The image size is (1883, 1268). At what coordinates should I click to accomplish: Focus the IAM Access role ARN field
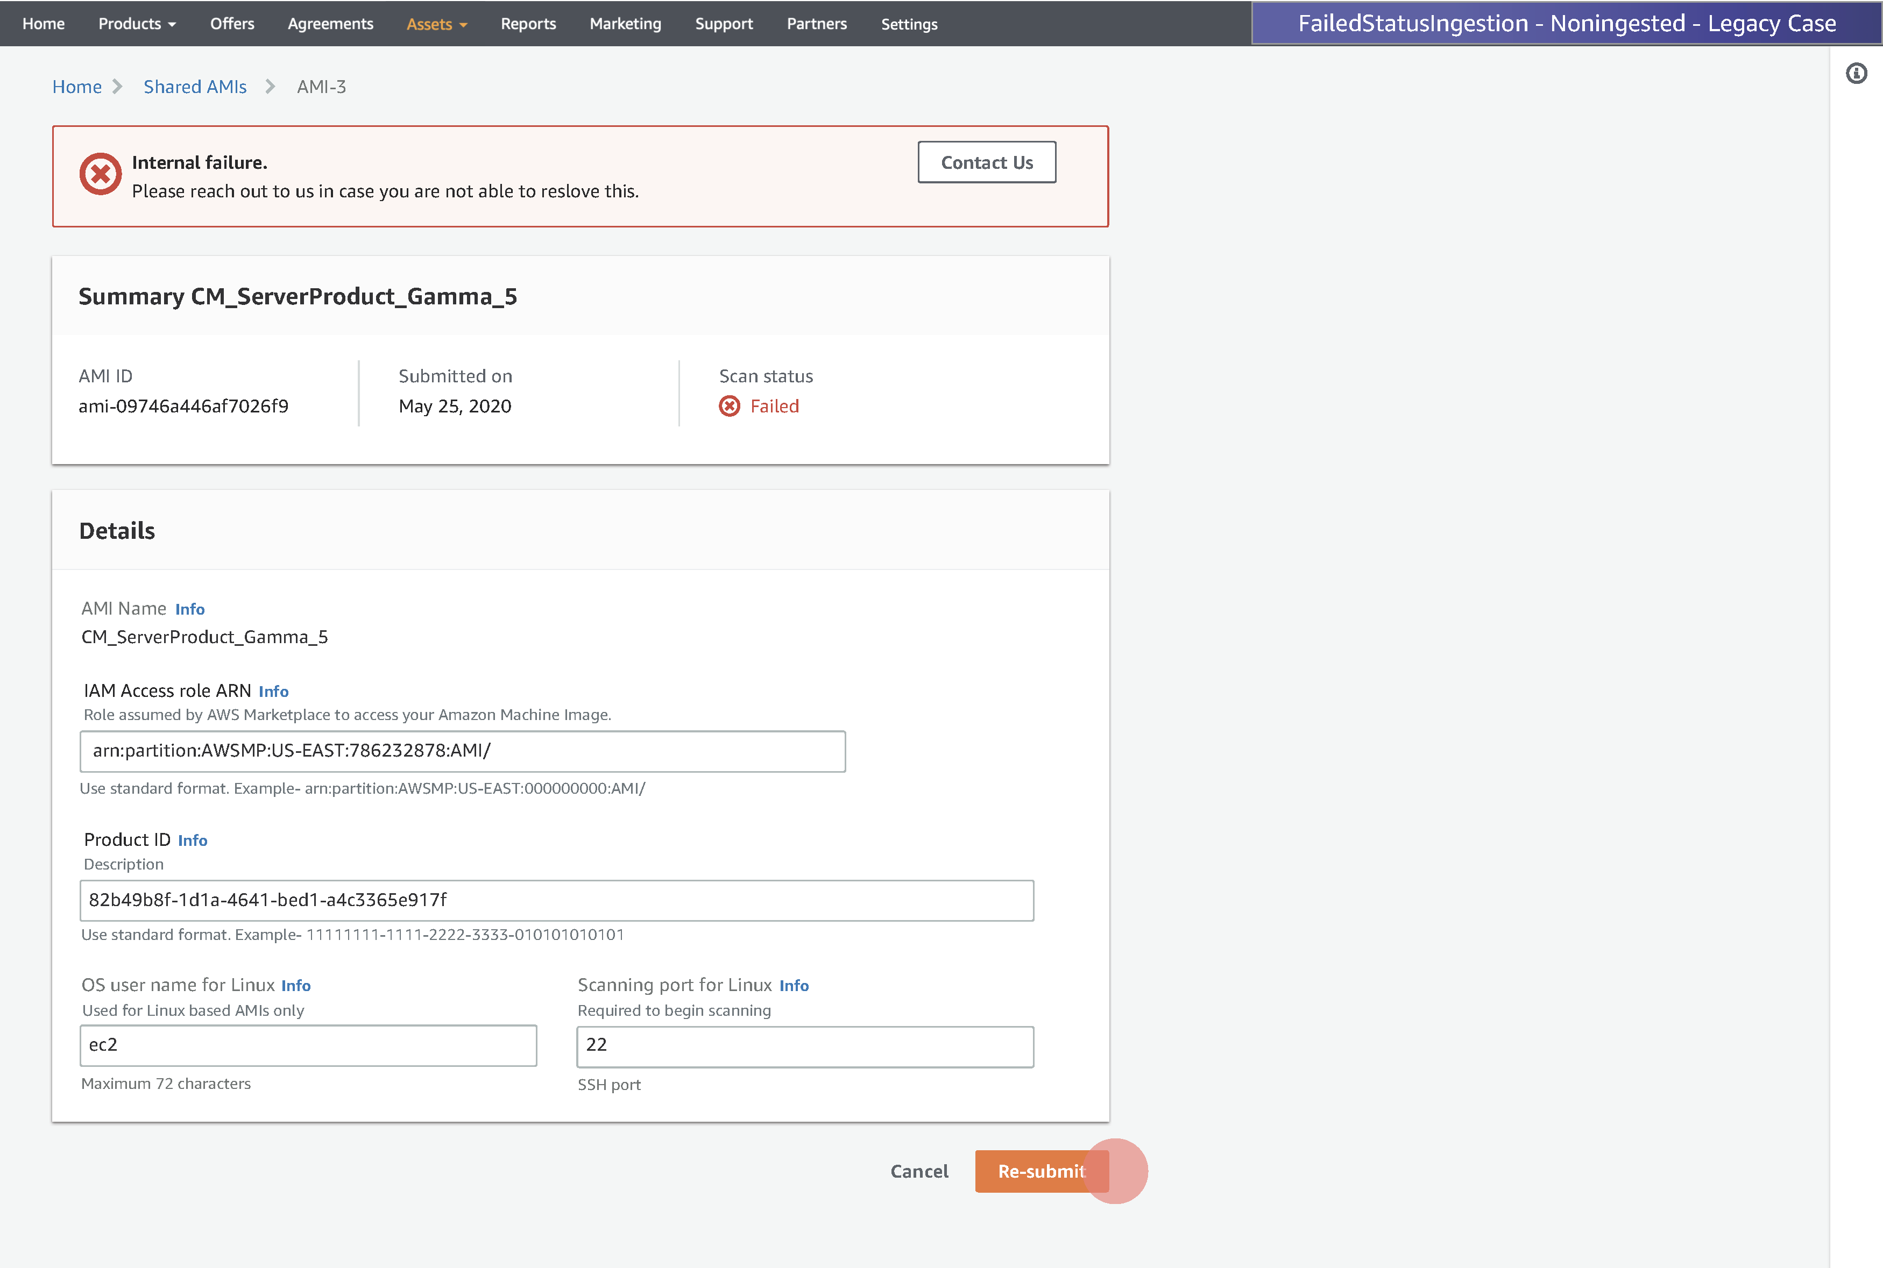coord(462,751)
